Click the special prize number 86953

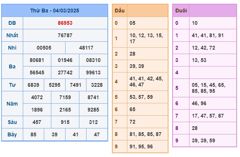pos(65,23)
